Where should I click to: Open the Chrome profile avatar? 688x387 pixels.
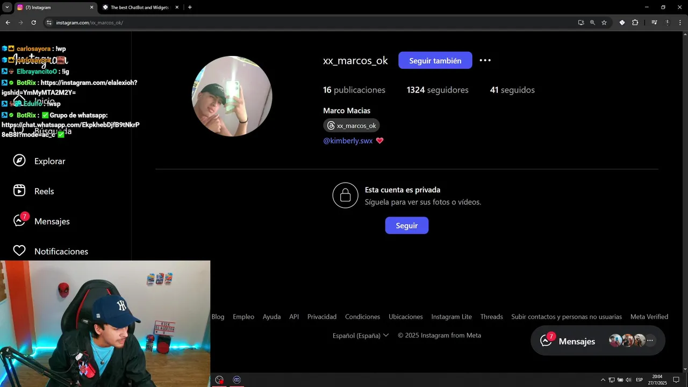668,23
